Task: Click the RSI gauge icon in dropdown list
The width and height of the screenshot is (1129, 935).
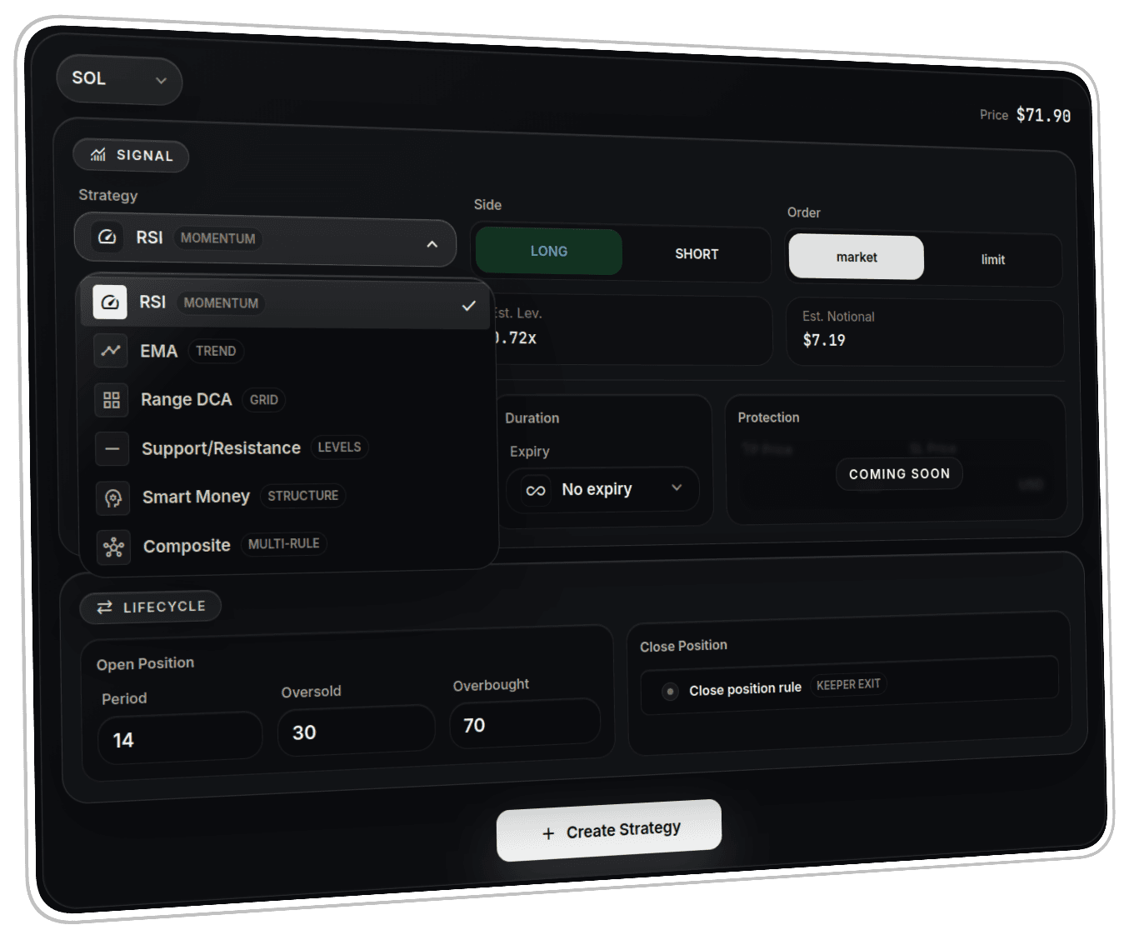Action: 109,302
